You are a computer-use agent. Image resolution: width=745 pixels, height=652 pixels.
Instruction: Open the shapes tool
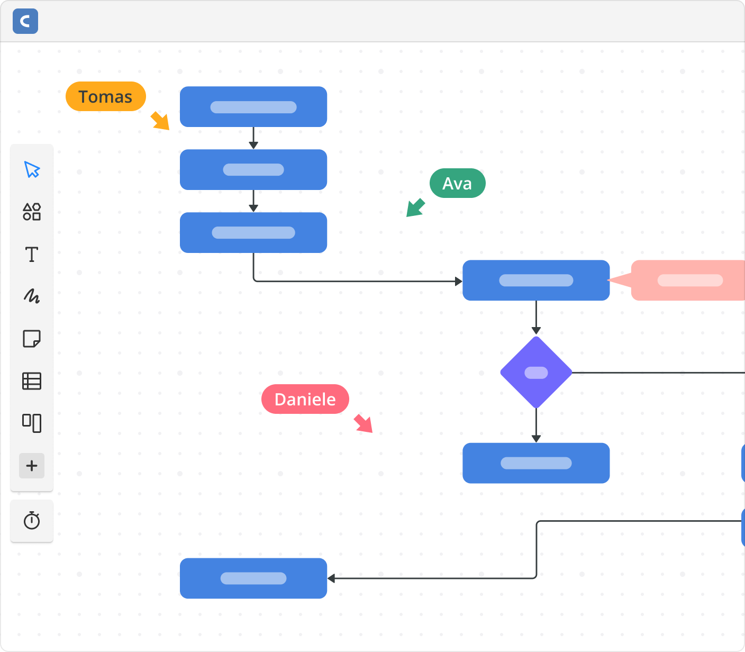click(32, 212)
